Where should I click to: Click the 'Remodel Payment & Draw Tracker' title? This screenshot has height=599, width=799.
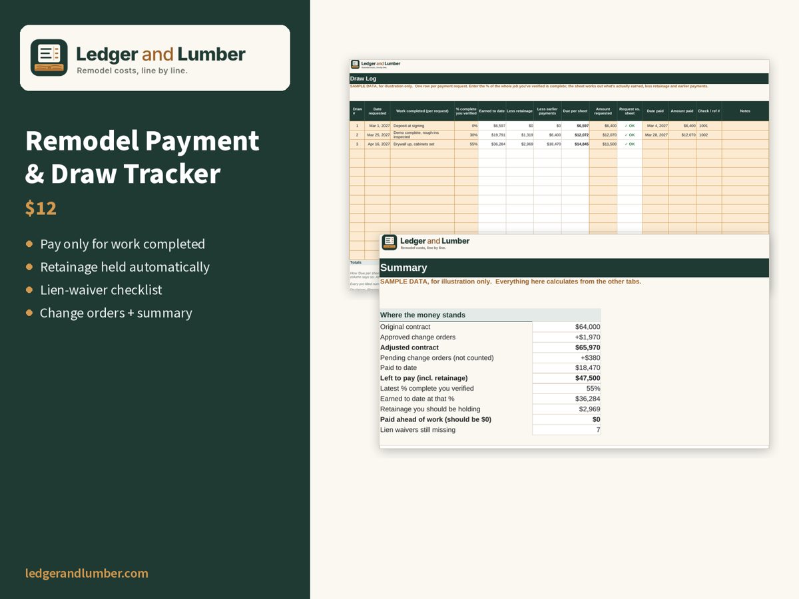pyautogui.click(x=142, y=157)
